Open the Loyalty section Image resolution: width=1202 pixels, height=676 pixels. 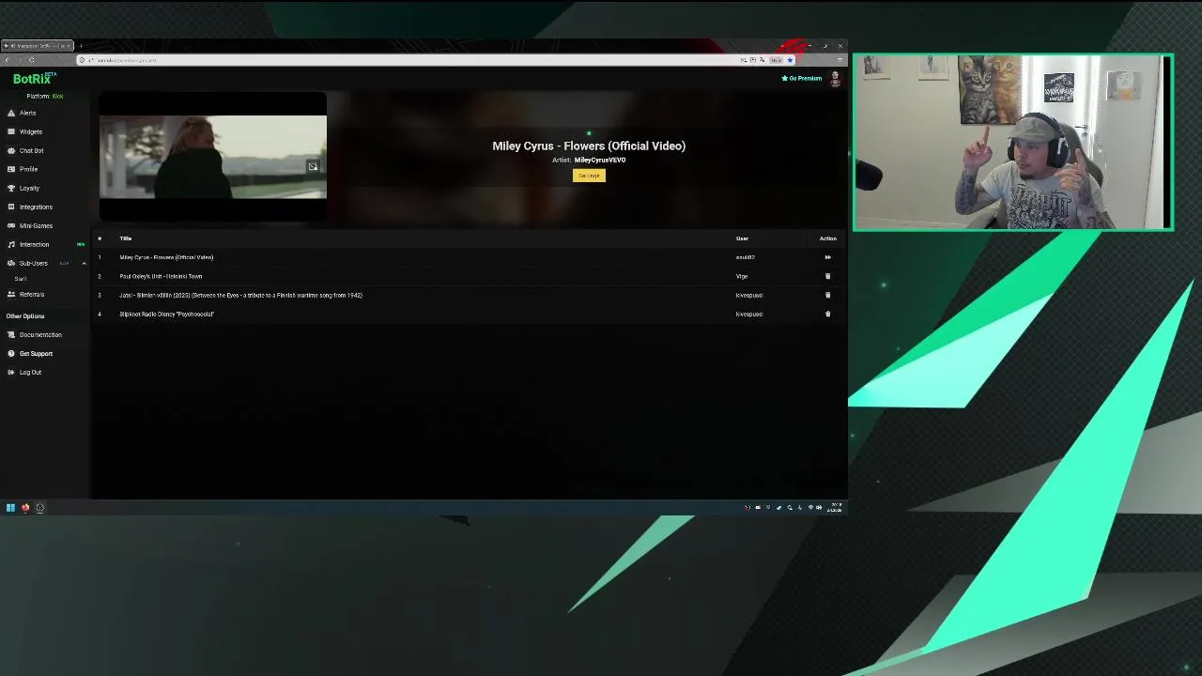30,188
